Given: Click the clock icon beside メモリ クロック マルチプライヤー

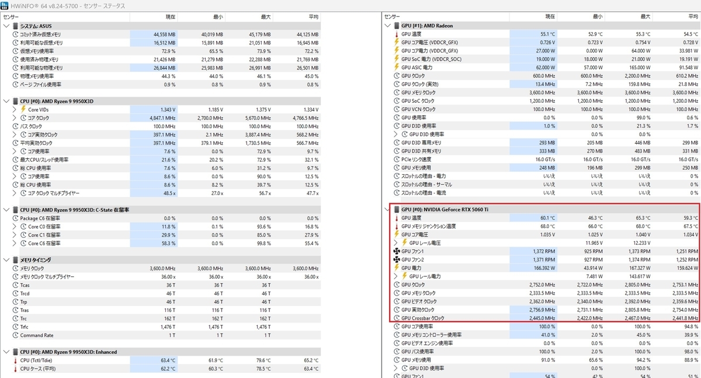Looking at the screenshot, I should tap(15, 277).
